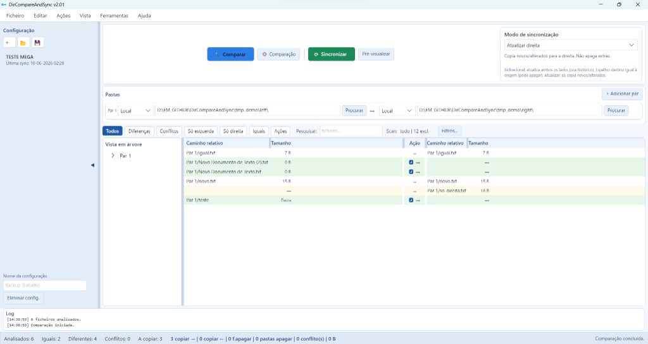Click the Adicionar par button
This screenshot has height=344, width=648.
(622, 94)
